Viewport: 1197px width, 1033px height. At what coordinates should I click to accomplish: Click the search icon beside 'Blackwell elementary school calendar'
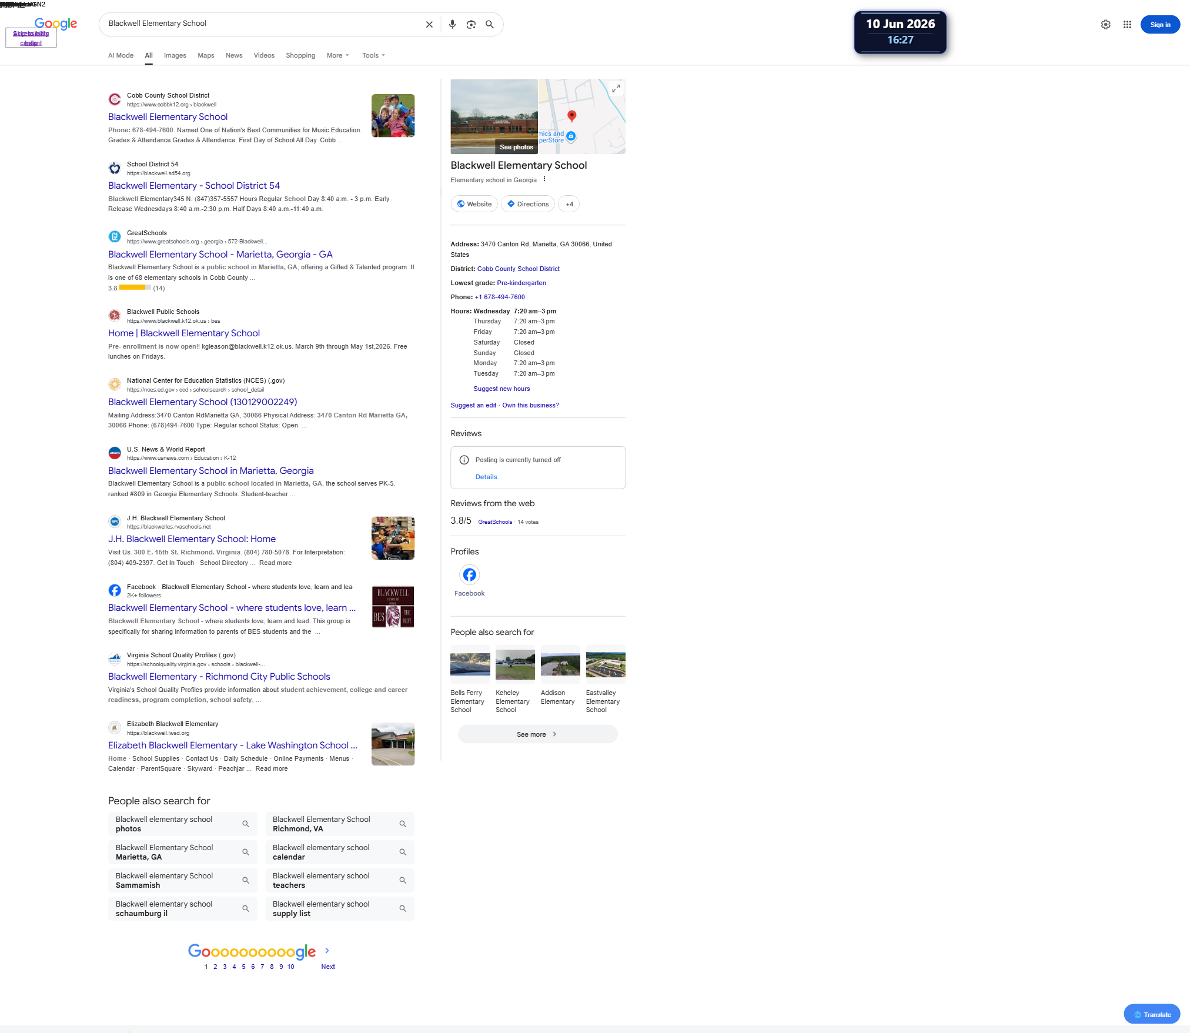pos(403,852)
